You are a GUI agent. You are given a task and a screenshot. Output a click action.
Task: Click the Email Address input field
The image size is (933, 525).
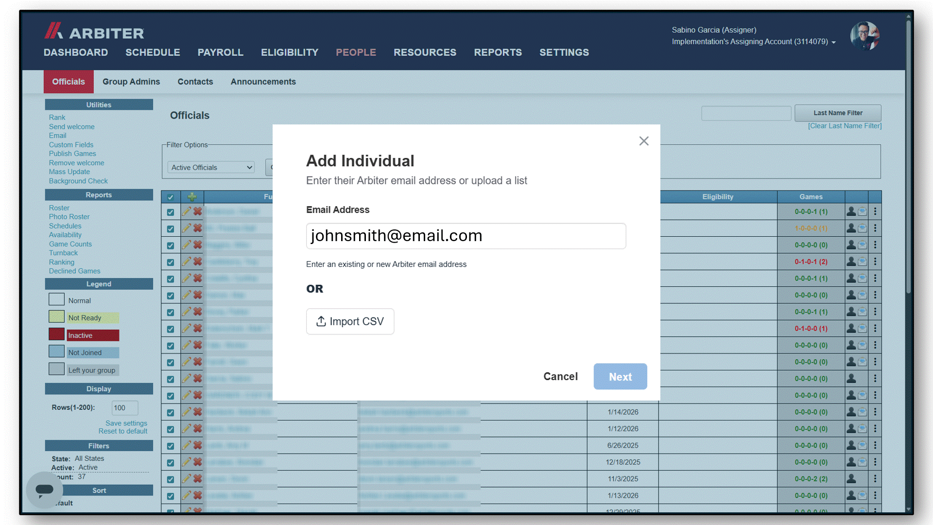[466, 236]
